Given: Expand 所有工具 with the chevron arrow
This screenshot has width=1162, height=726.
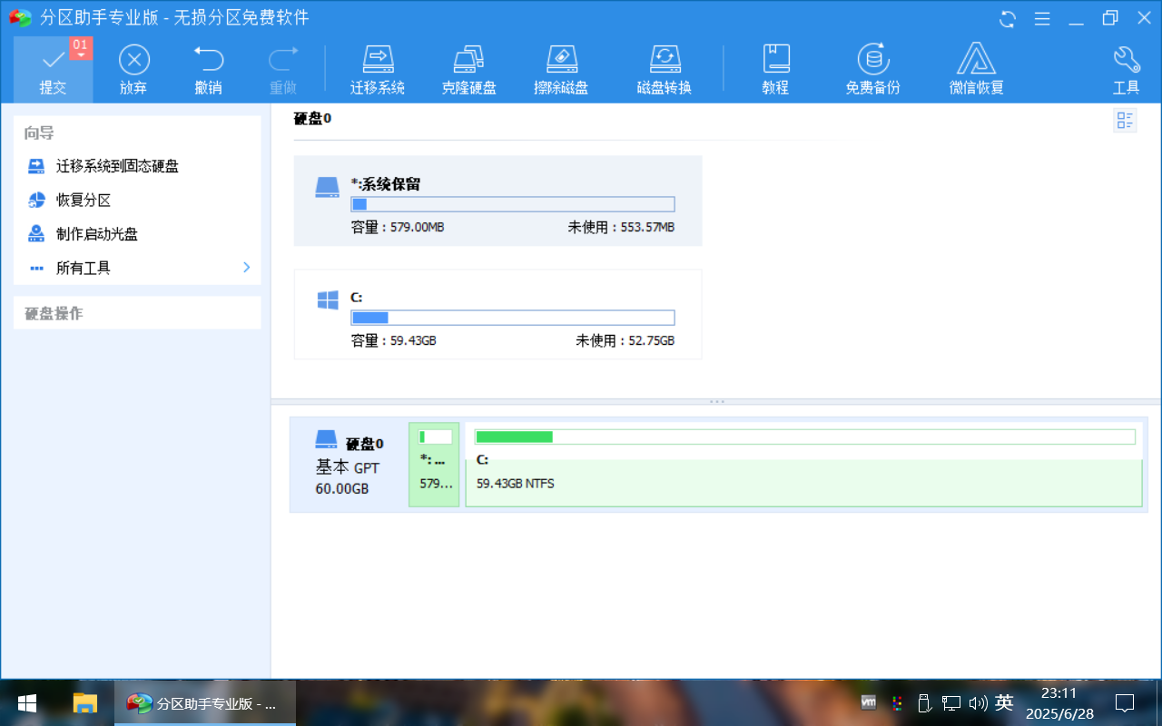Looking at the screenshot, I should coord(246,268).
